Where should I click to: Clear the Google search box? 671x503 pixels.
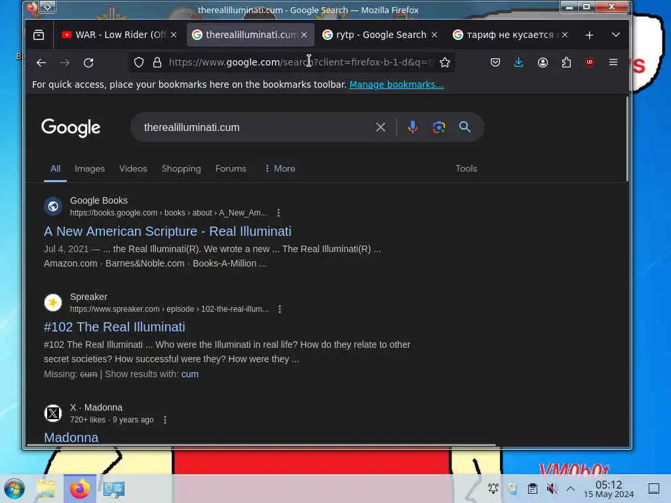coord(381,127)
